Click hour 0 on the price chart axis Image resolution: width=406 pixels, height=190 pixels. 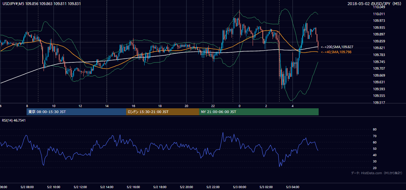pos(240,106)
